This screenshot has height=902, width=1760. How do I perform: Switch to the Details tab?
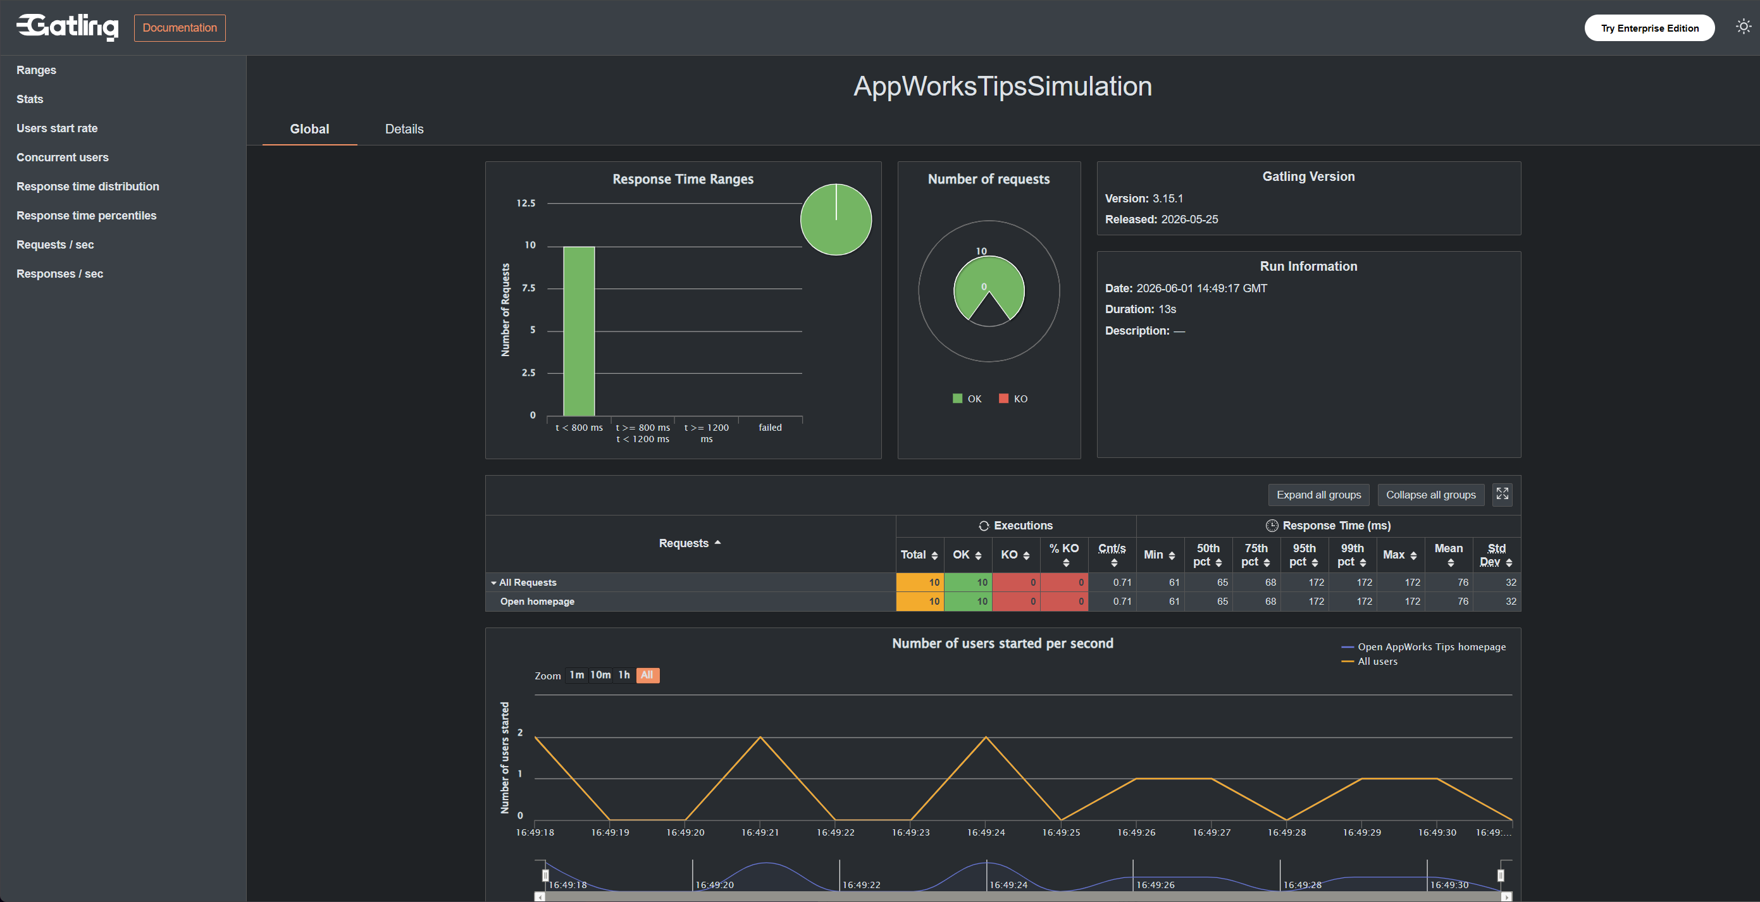point(404,129)
